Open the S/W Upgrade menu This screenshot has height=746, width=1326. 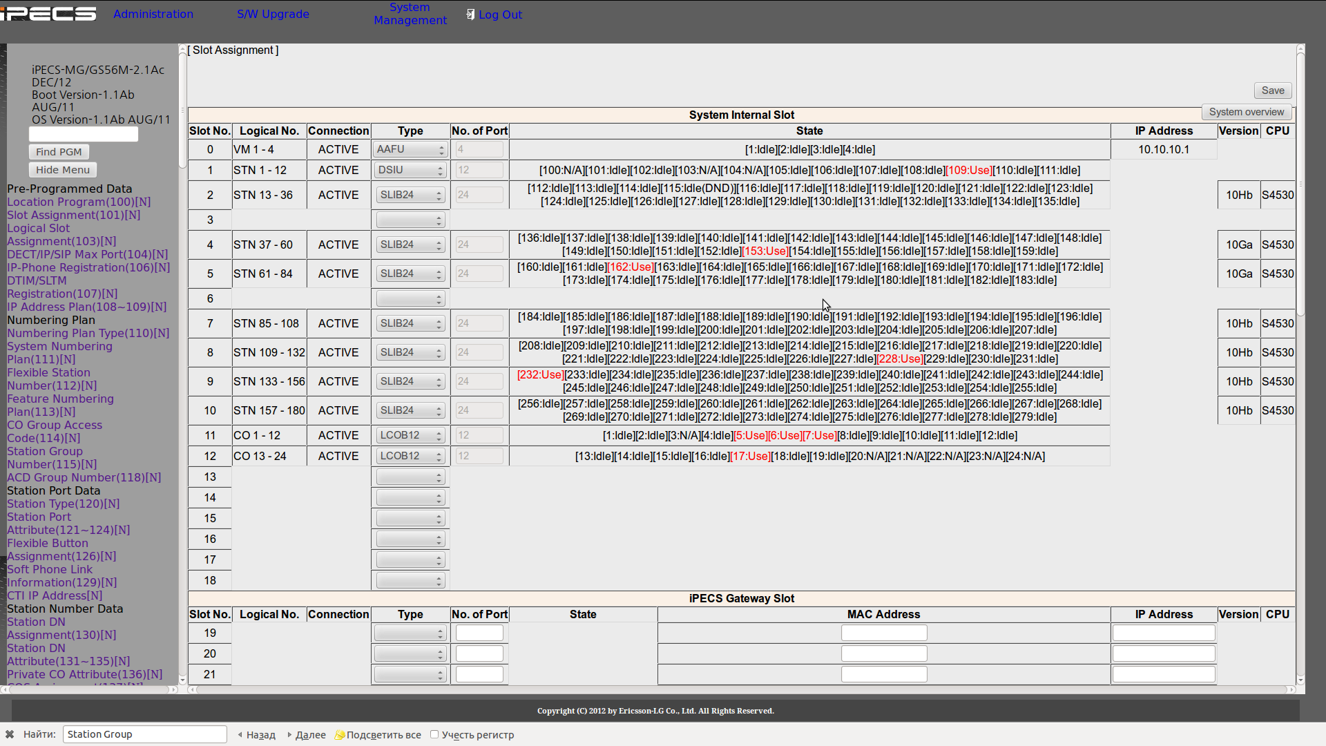click(x=273, y=14)
